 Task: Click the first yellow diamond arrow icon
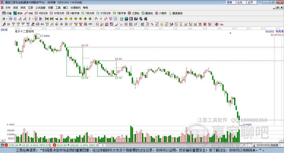(x=66, y=19)
